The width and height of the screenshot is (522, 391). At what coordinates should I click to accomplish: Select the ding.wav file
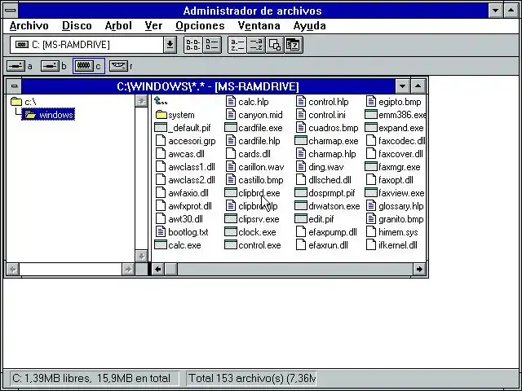tap(320, 167)
